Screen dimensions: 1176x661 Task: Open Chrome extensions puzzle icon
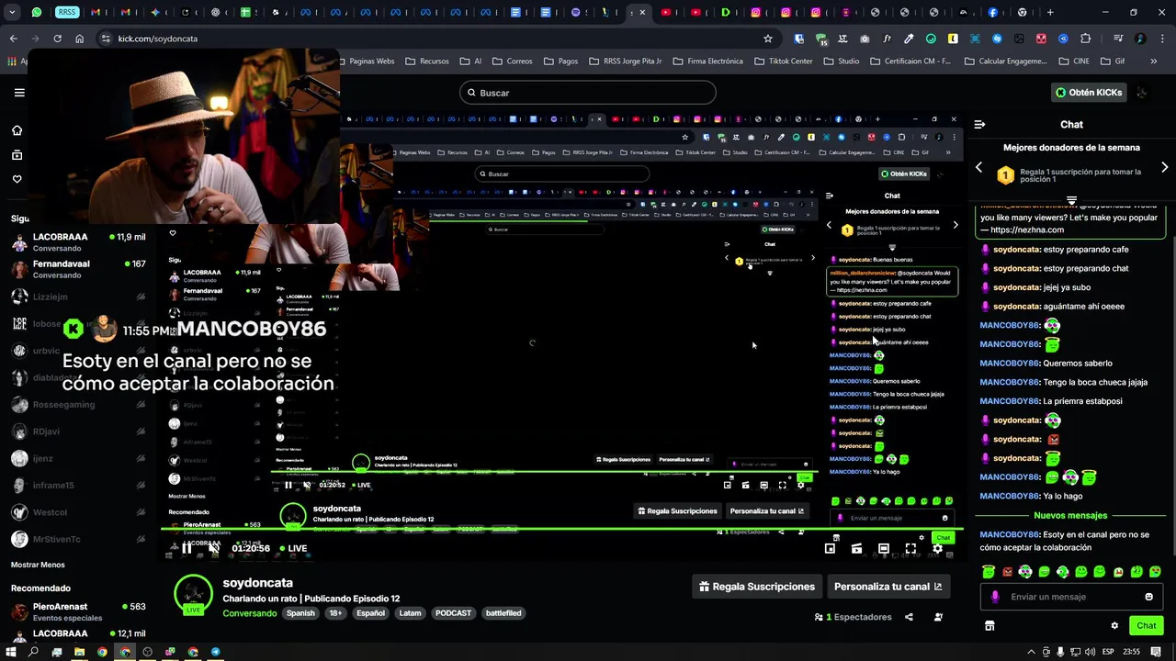point(1085,39)
